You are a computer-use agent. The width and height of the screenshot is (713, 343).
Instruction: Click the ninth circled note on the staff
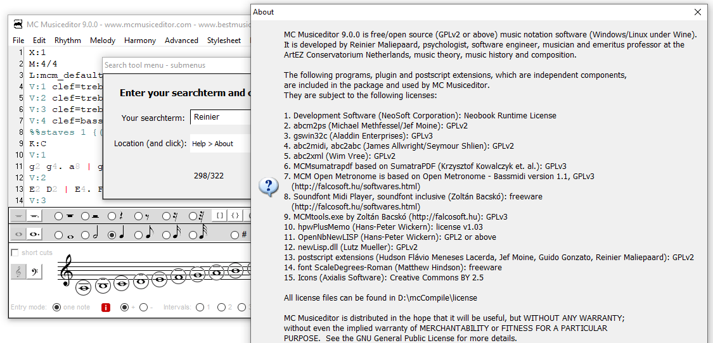point(236,269)
